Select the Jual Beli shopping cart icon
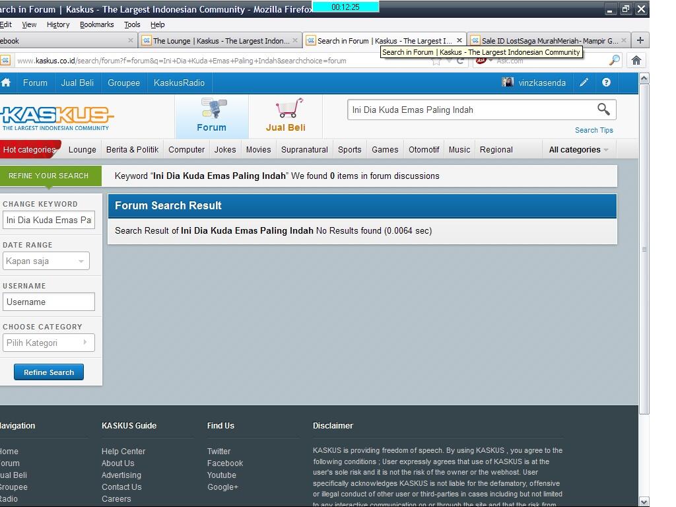Screen dimensions: 676x507 pos(289,108)
